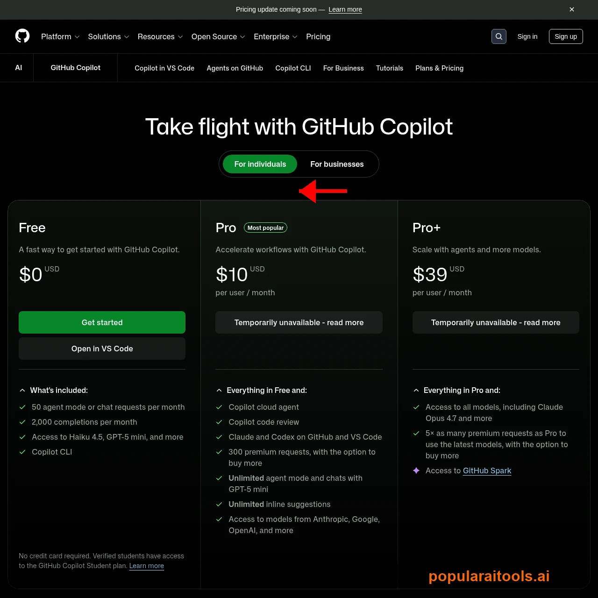
Task: Select the For individuals option
Action: point(260,164)
